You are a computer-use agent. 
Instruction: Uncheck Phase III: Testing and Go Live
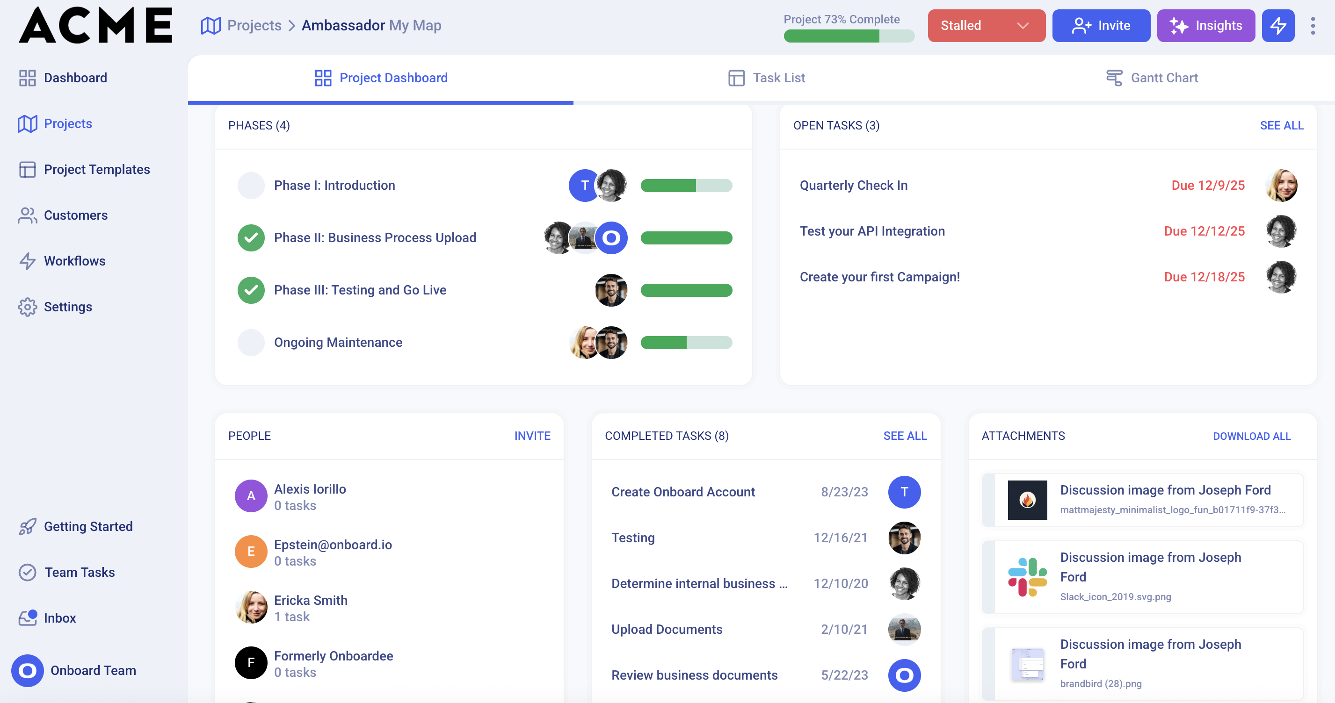click(x=251, y=290)
